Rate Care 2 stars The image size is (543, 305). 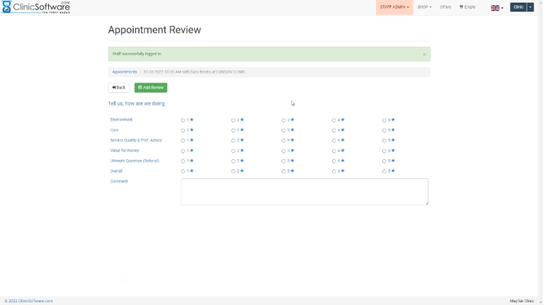point(233,130)
